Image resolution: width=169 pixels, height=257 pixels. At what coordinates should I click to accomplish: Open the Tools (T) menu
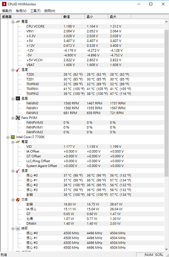click(35, 11)
